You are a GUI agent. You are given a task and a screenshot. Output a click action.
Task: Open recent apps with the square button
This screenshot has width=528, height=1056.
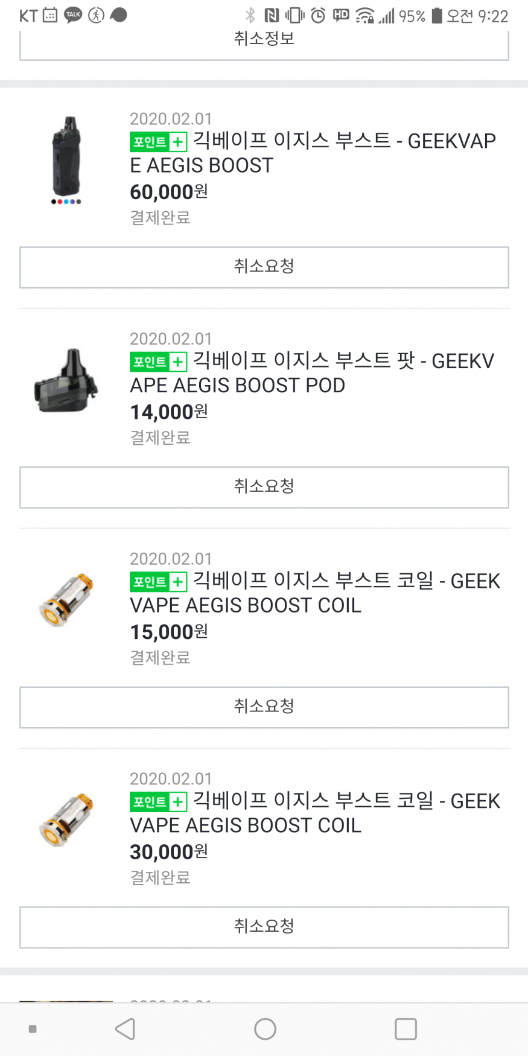tap(406, 1029)
